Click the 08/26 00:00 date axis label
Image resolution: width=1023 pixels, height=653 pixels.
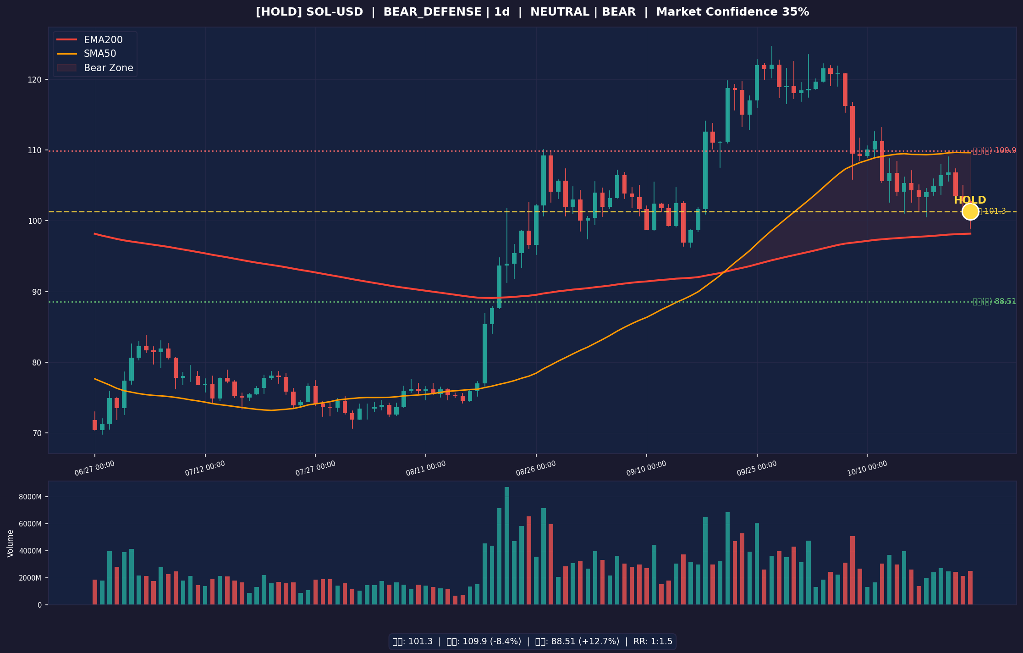(x=536, y=468)
